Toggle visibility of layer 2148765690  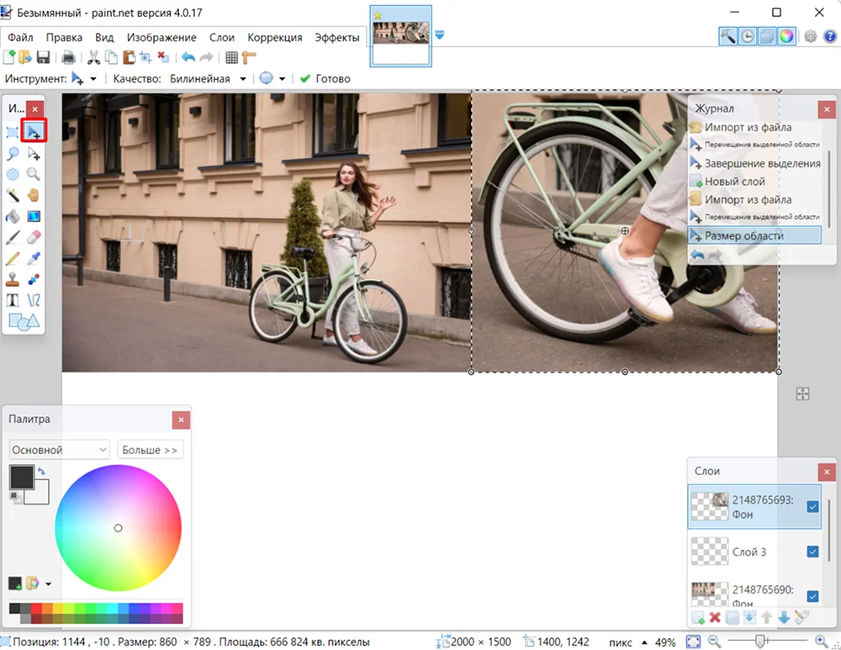[x=812, y=596]
